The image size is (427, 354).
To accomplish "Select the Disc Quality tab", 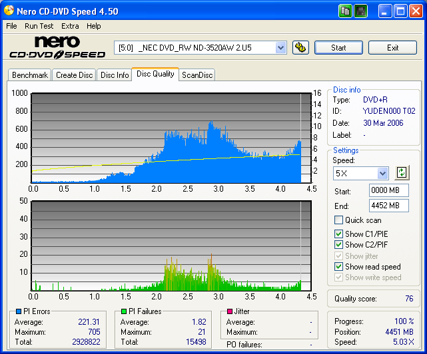I will tap(155, 74).
